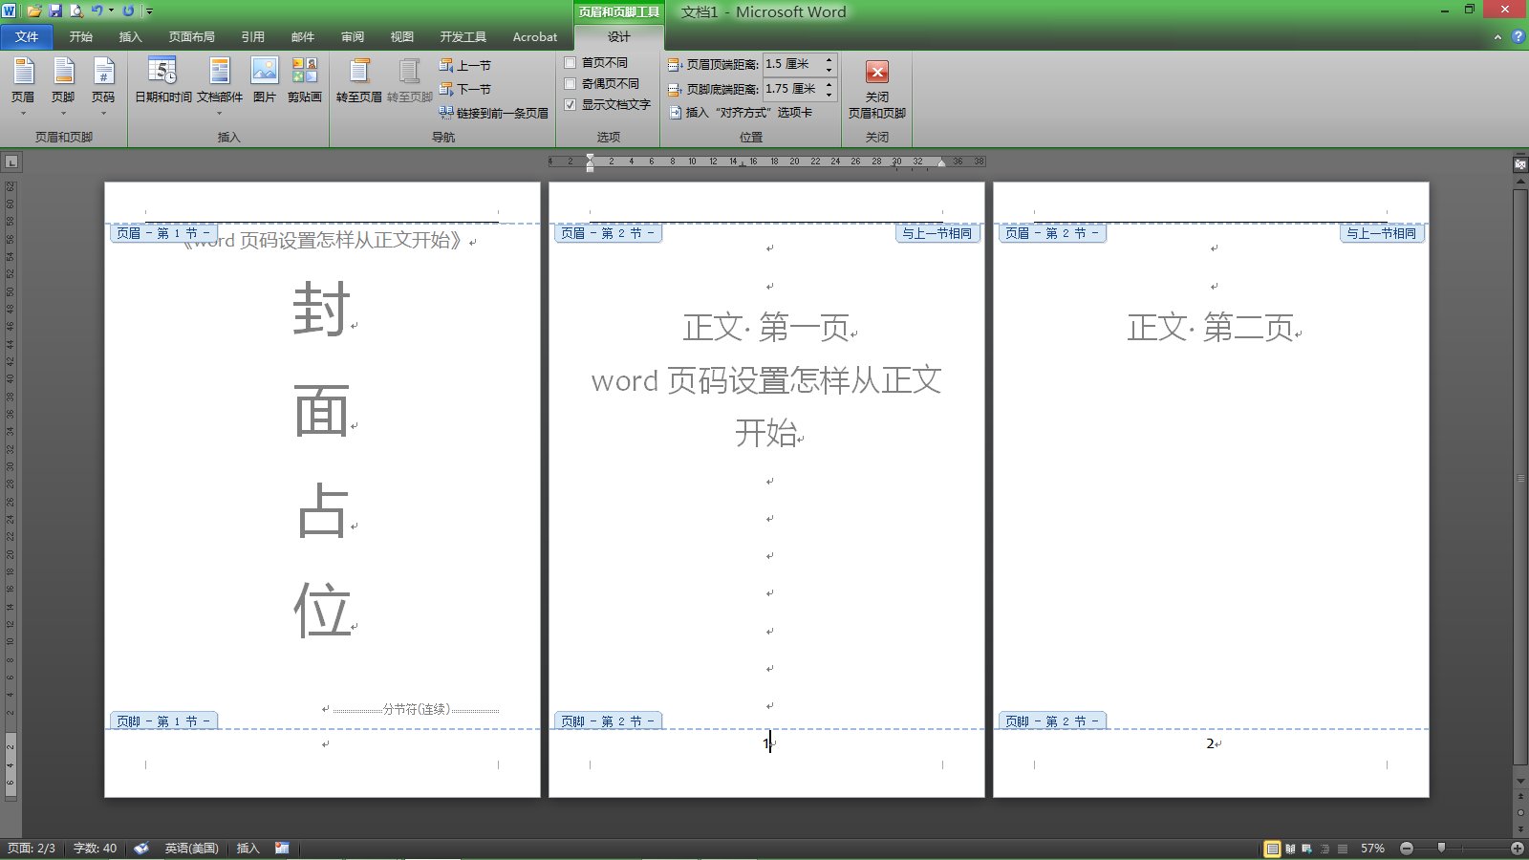Screen dimensions: 1529x860
Task: Switch to the 插入 ribbon tab
Action: 129,36
